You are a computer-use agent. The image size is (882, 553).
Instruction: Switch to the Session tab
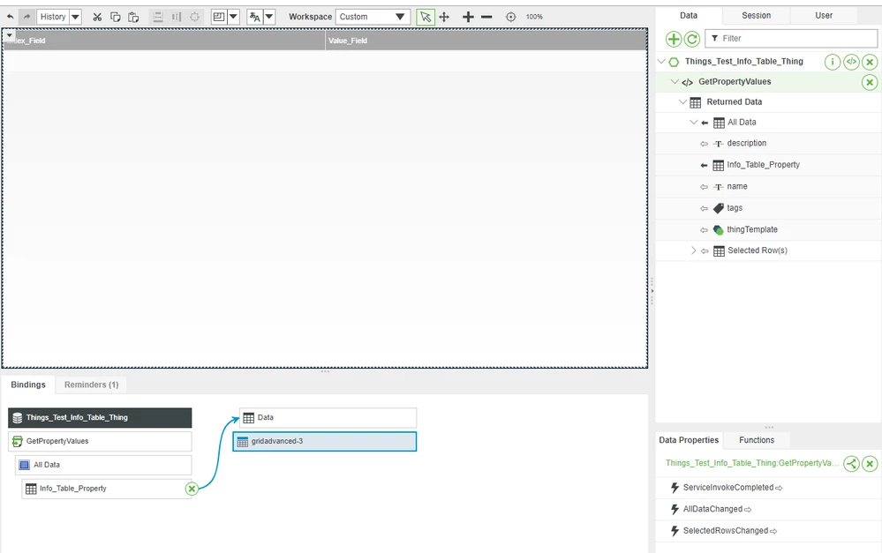(x=756, y=16)
